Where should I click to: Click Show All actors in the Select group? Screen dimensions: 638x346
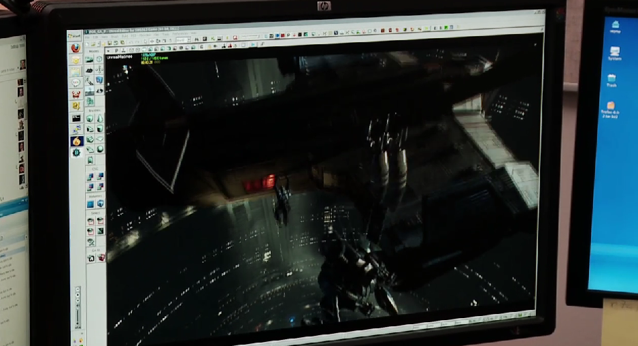coord(90,241)
